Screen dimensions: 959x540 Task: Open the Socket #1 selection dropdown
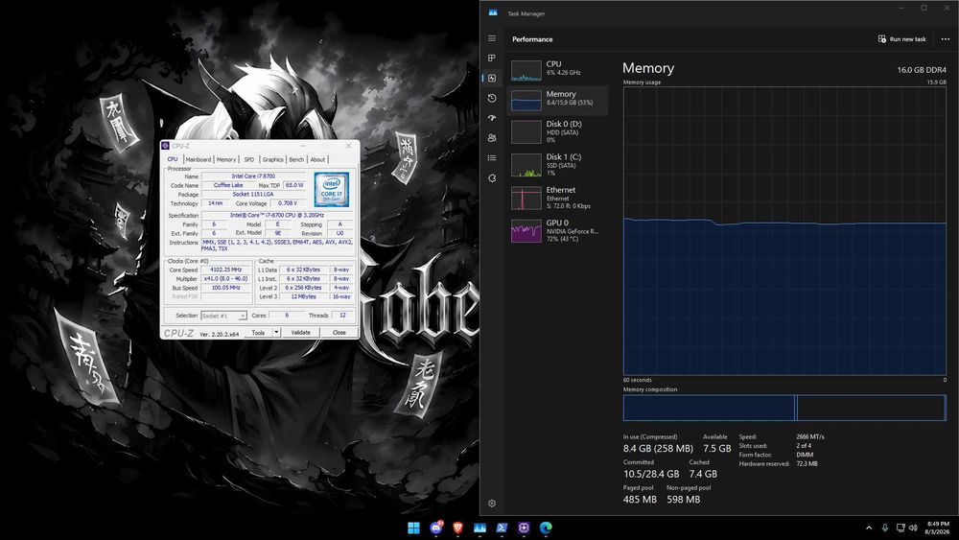[x=223, y=316]
